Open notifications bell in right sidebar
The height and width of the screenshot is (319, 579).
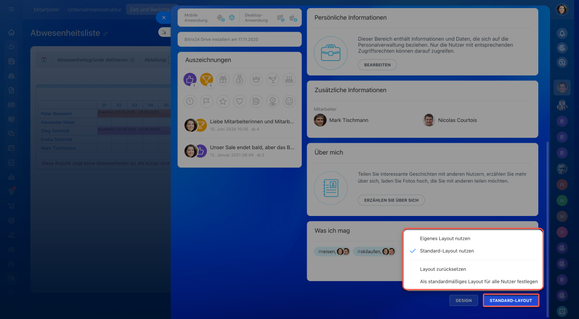coord(562,33)
